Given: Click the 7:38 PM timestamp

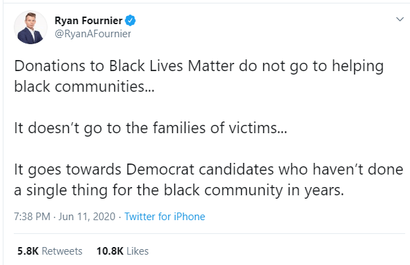Looking at the screenshot, I should [x=32, y=217].
